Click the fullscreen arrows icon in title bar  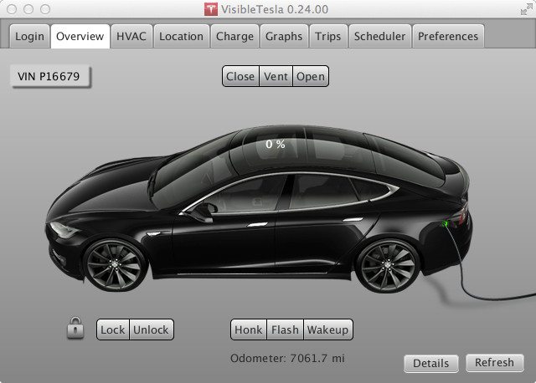(x=526, y=9)
